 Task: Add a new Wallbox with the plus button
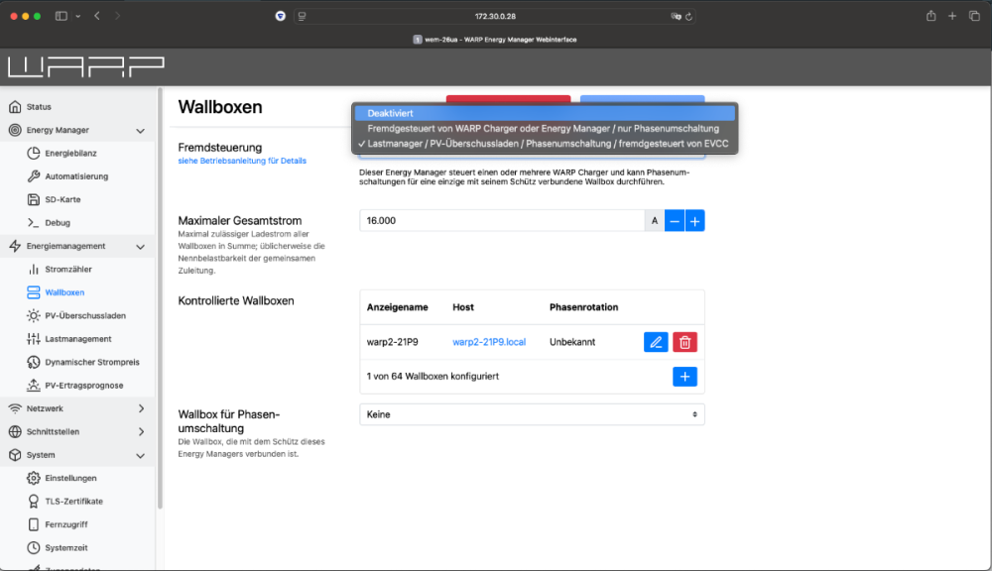(684, 377)
